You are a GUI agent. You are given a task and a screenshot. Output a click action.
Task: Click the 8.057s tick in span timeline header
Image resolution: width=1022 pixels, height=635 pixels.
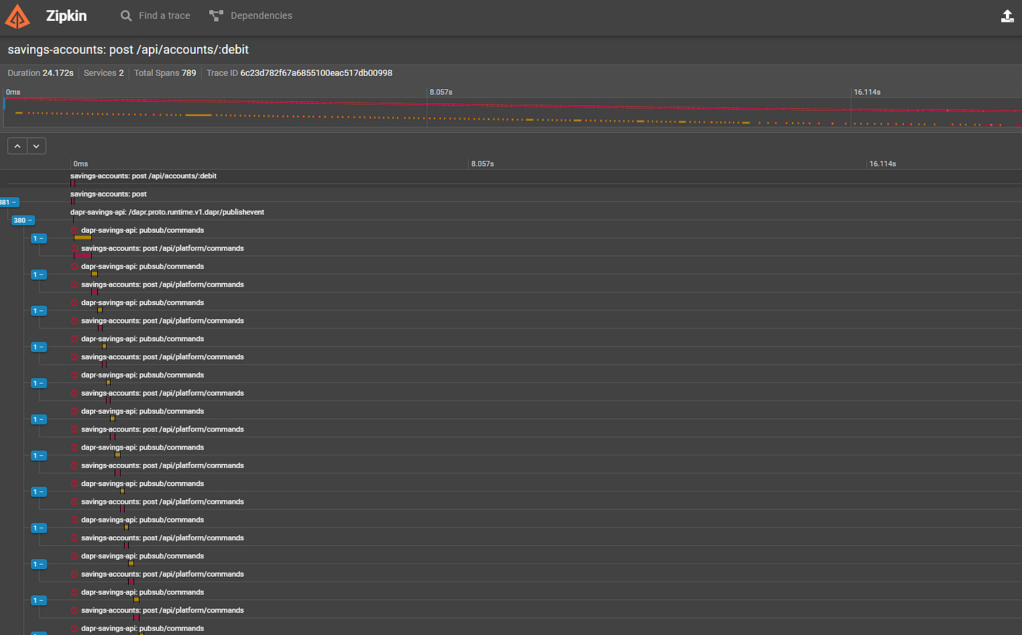coord(482,163)
